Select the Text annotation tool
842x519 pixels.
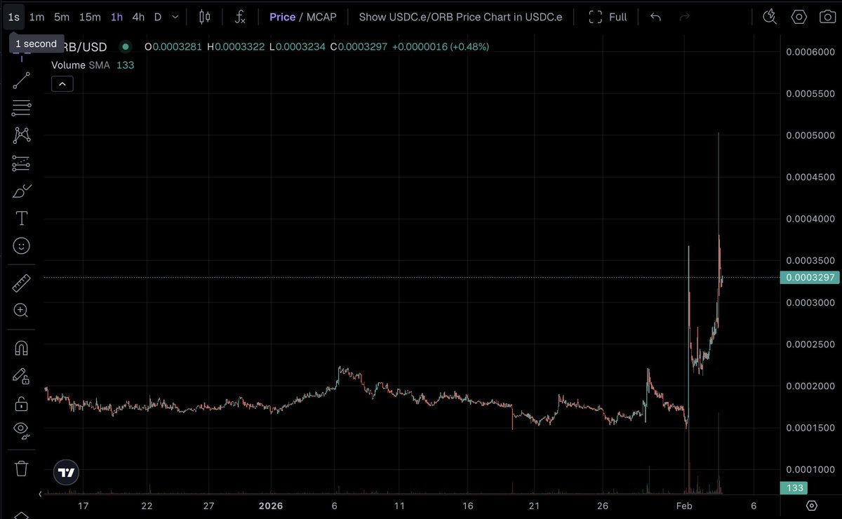(x=22, y=219)
